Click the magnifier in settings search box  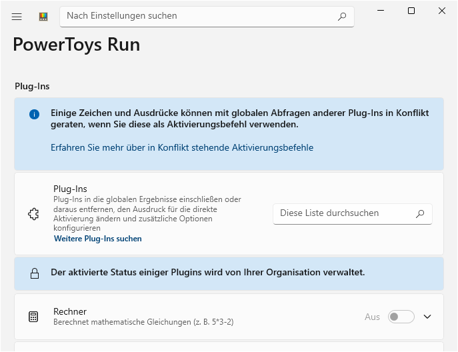(342, 17)
